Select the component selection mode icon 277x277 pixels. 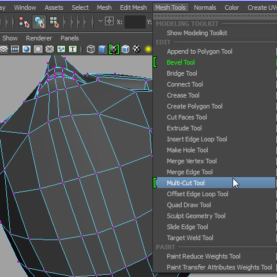pos(54,22)
